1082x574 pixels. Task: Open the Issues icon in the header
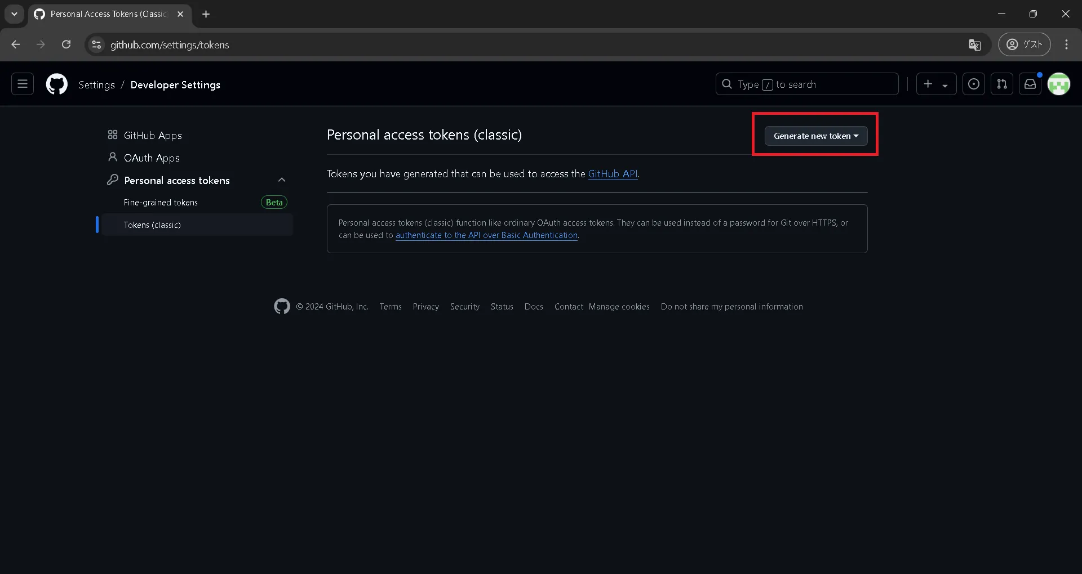pyautogui.click(x=973, y=84)
